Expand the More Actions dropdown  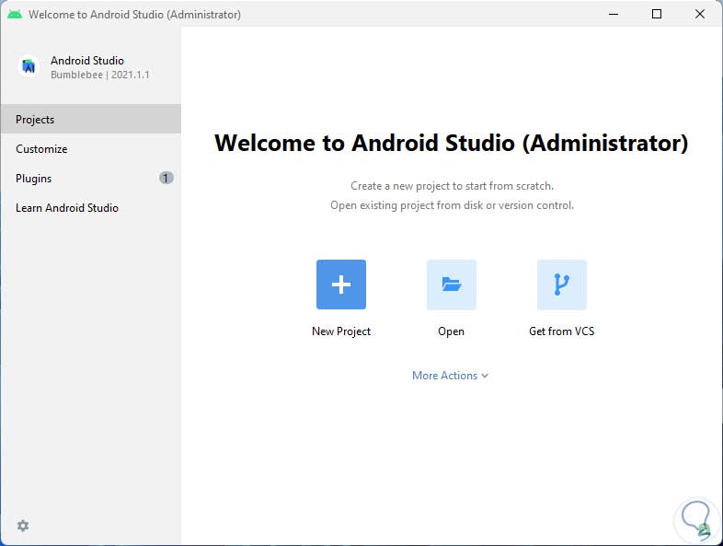pyautogui.click(x=450, y=376)
